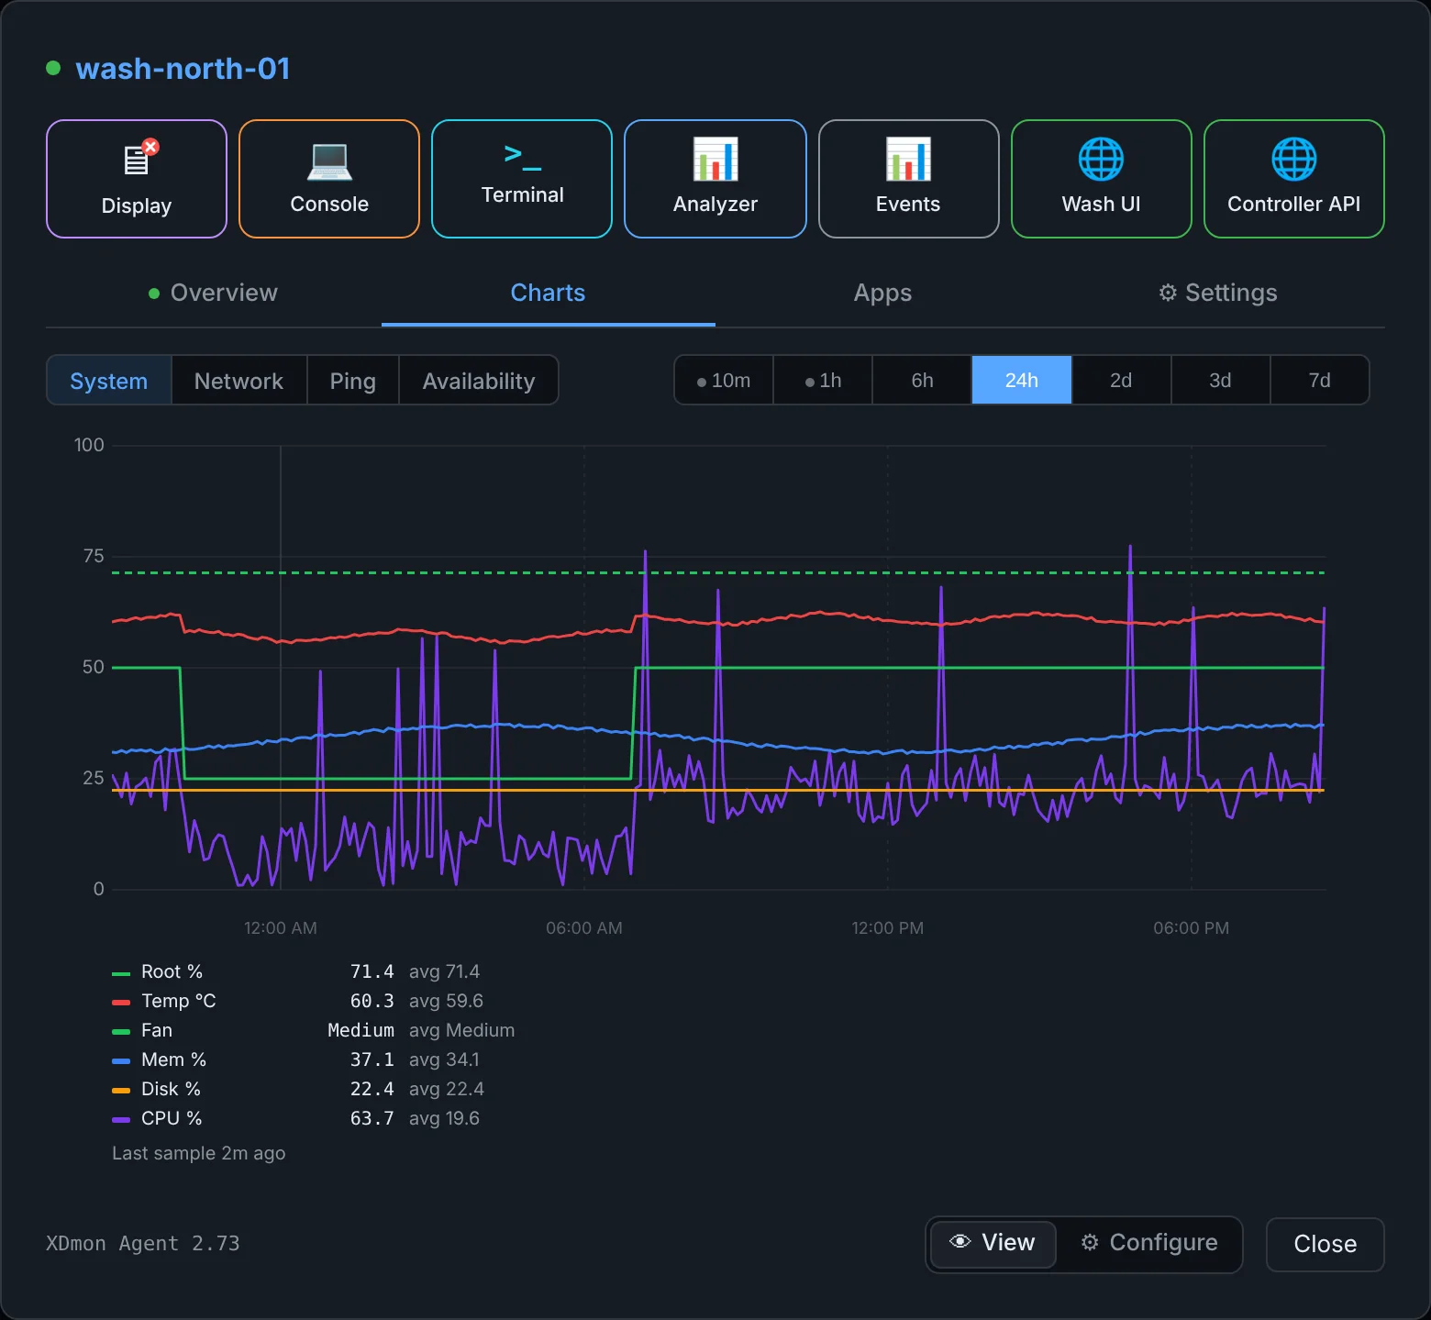The height and width of the screenshot is (1320, 1431).
Task: Open the Events chart icon
Action: click(x=908, y=159)
